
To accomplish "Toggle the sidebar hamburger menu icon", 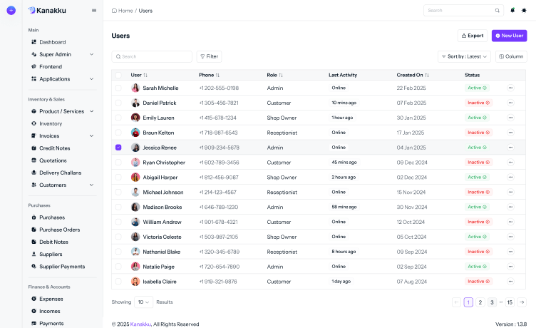I will [94, 11].
